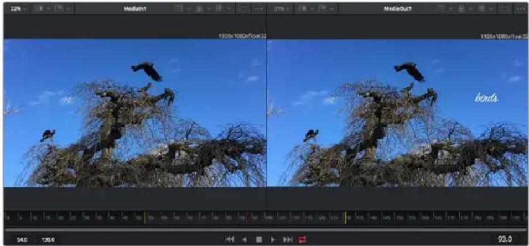Open the three-dot options menu of MediaIn1 viewer
The image size is (529, 246).
258,9
